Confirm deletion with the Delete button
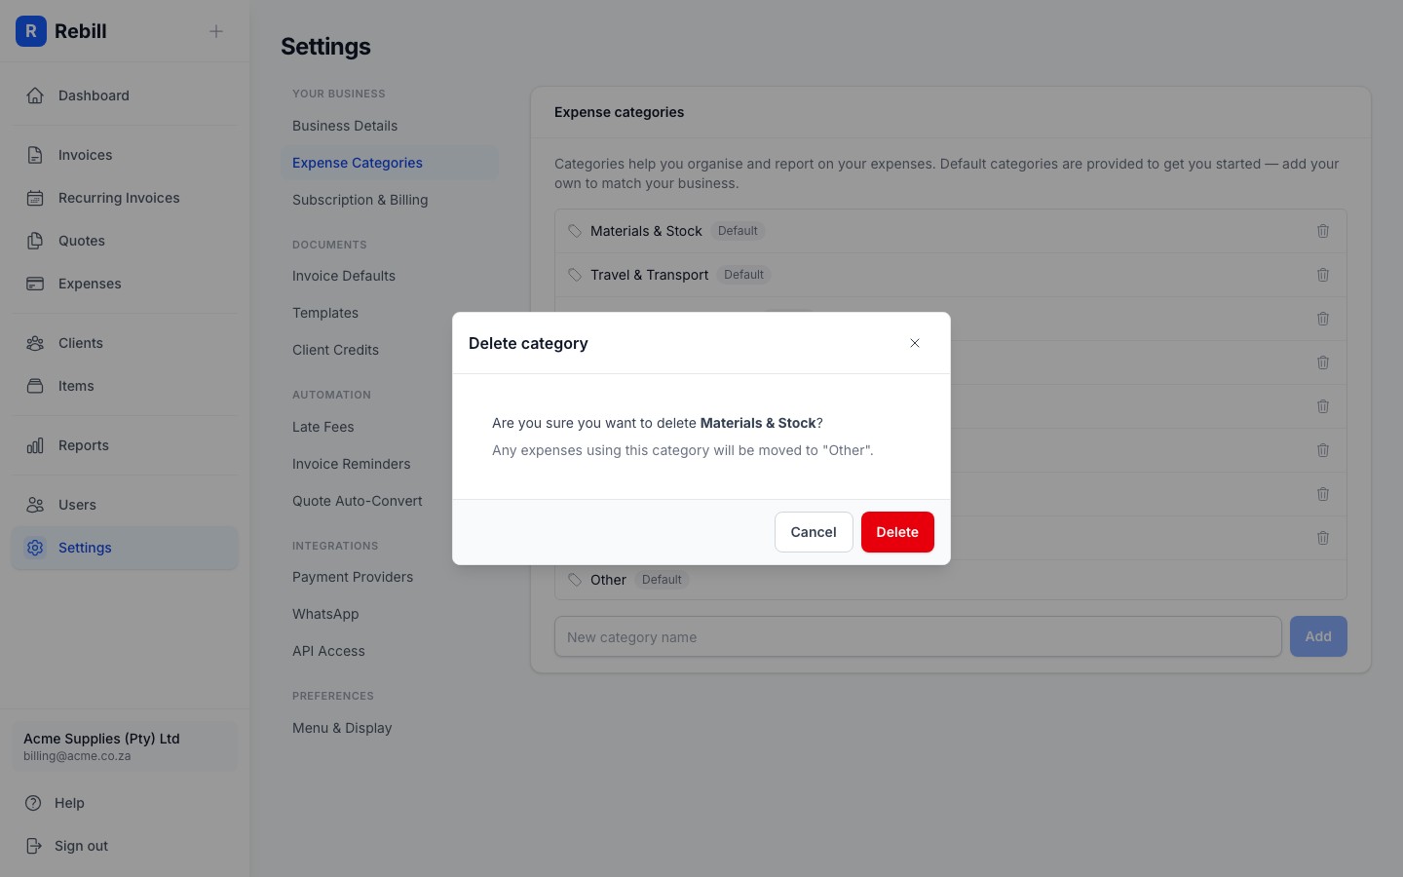This screenshot has width=1403, height=877. point(896,532)
